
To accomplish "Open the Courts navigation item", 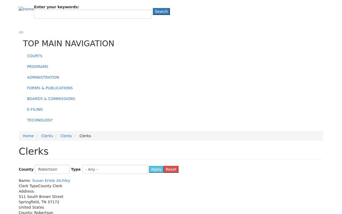I will [34, 56].
